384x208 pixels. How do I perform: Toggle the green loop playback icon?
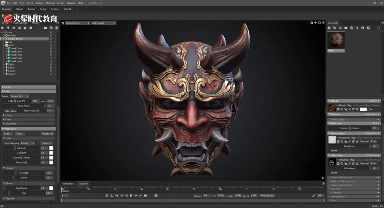(x=112, y=196)
